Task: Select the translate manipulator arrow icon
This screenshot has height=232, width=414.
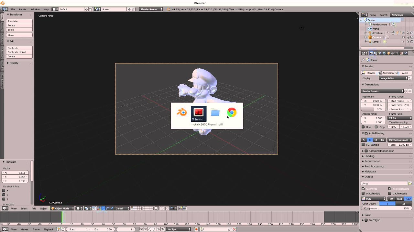Action: (103, 208)
